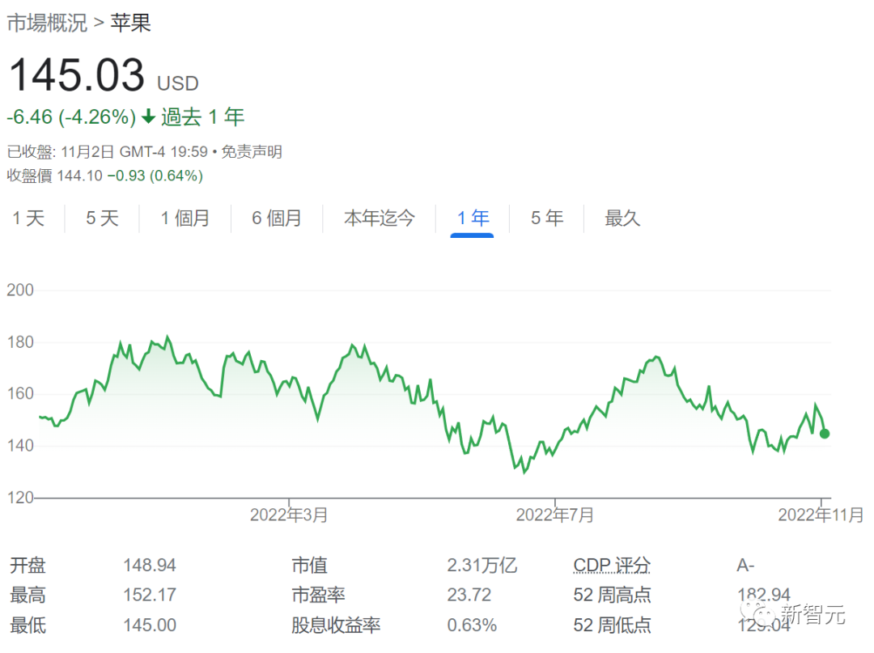Click the 160 y-axis label
The image size is (874, 653).
(x=20, y=394)
